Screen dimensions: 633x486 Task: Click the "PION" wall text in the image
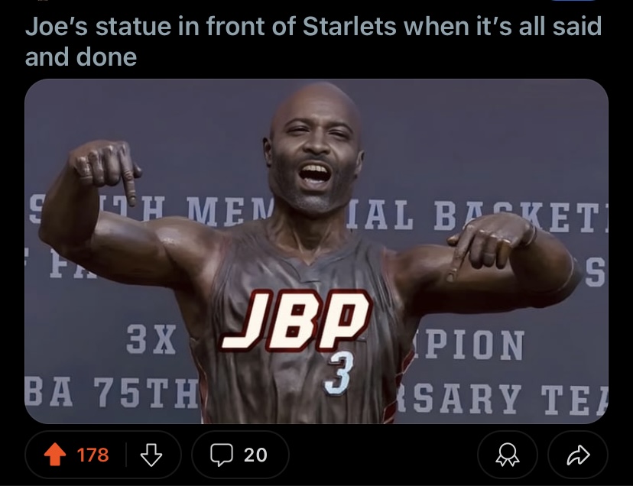coord(471,345)
